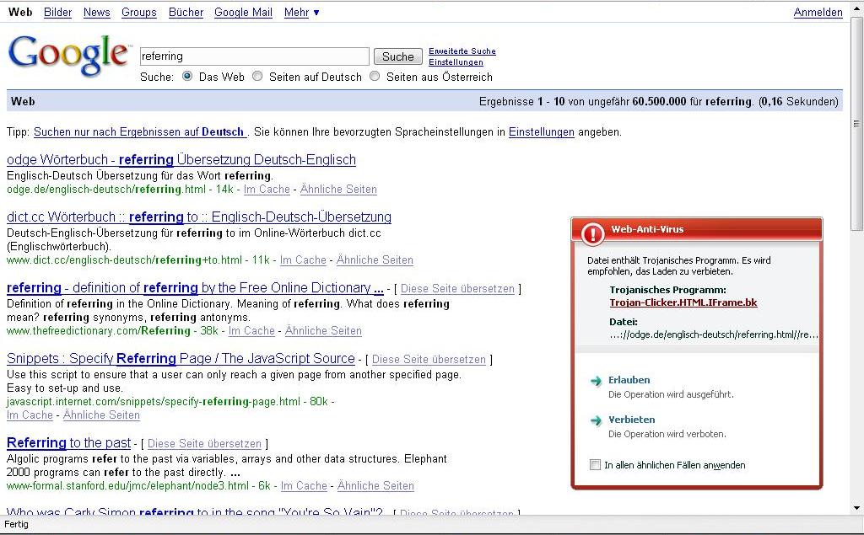Open the odge Wörterbuch result title
Image resolution: width=864 pixels, height=535 pixels.
tap(181, 159)
